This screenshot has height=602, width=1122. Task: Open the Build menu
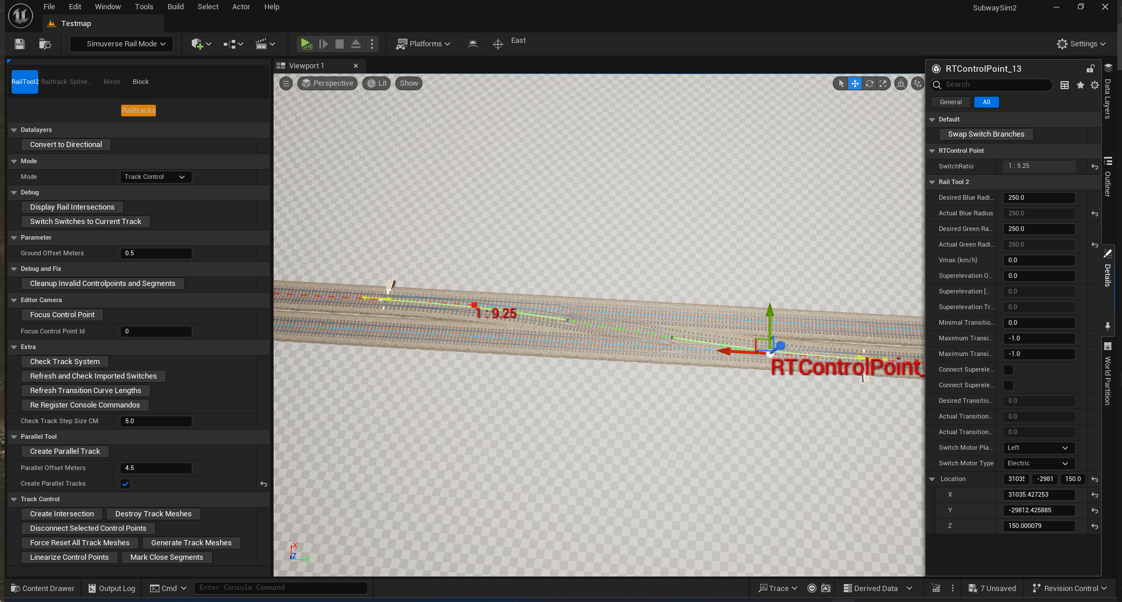coord(175,7)
